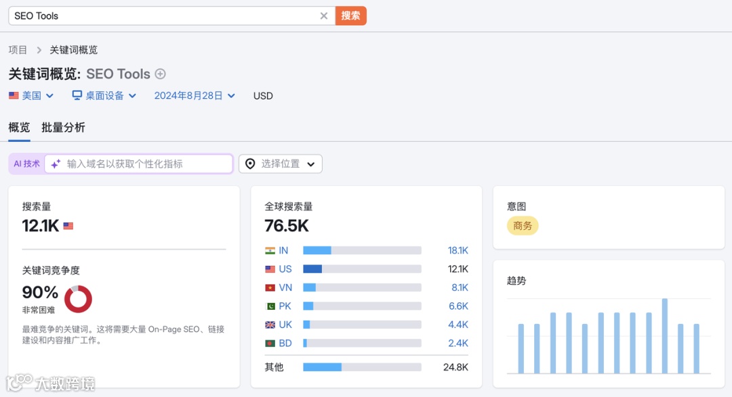
Task: Click the US flag icon beside 美国
Action: [14, 95]
